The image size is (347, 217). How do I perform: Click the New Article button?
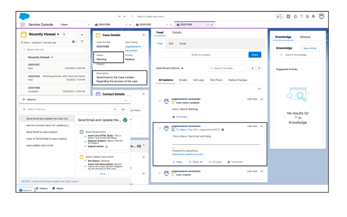click(310, 48)
